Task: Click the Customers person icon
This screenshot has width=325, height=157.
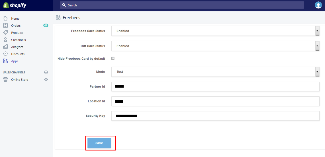Action: pyautogui.click(x=6, y=40)
